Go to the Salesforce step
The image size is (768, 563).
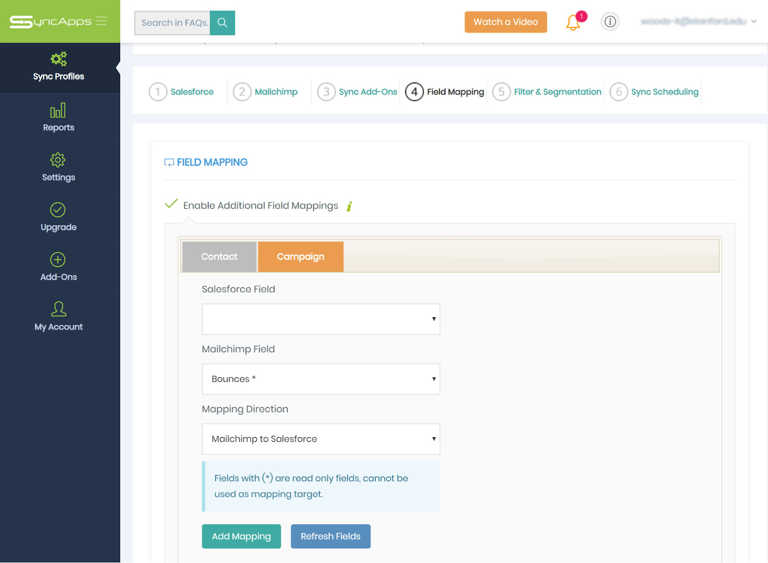point(192,92)
